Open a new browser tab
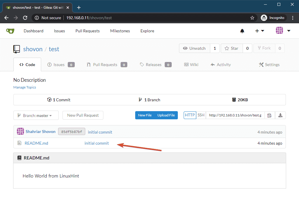The height and width of the screenshot is (197, 299). coord(79,8)
